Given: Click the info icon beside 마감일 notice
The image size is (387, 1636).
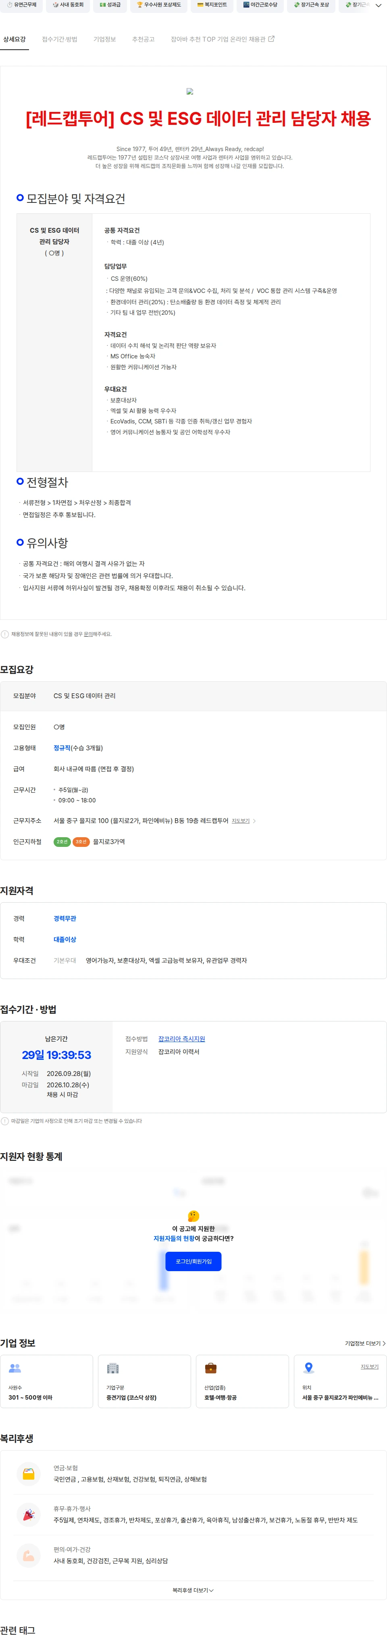Looking at the screenshot, I should (x=5, y=1121).
